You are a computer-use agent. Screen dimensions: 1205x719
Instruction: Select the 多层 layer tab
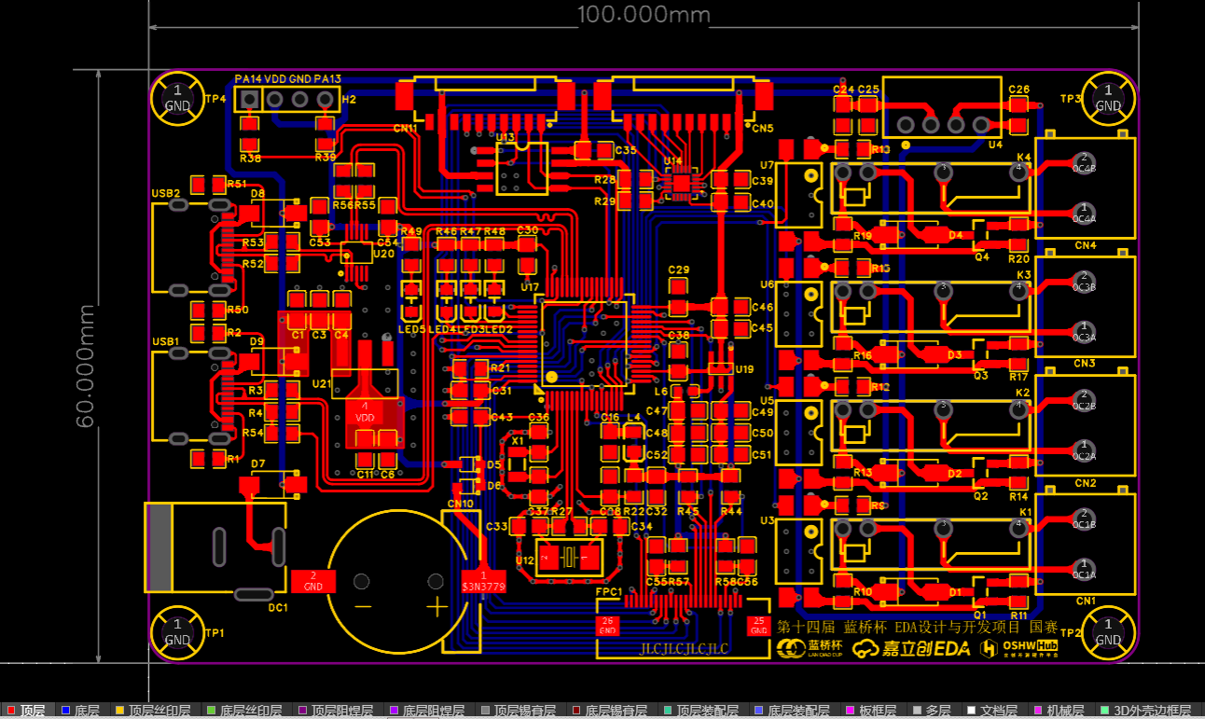tap(935, 711)
